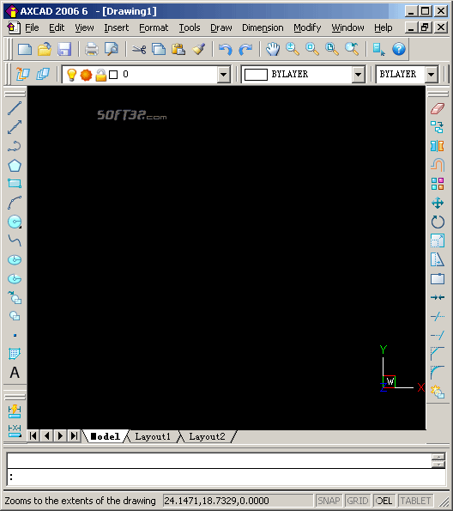Switch to the Layout1 tab
453x511 pixels.
click(x=153, y=436)
